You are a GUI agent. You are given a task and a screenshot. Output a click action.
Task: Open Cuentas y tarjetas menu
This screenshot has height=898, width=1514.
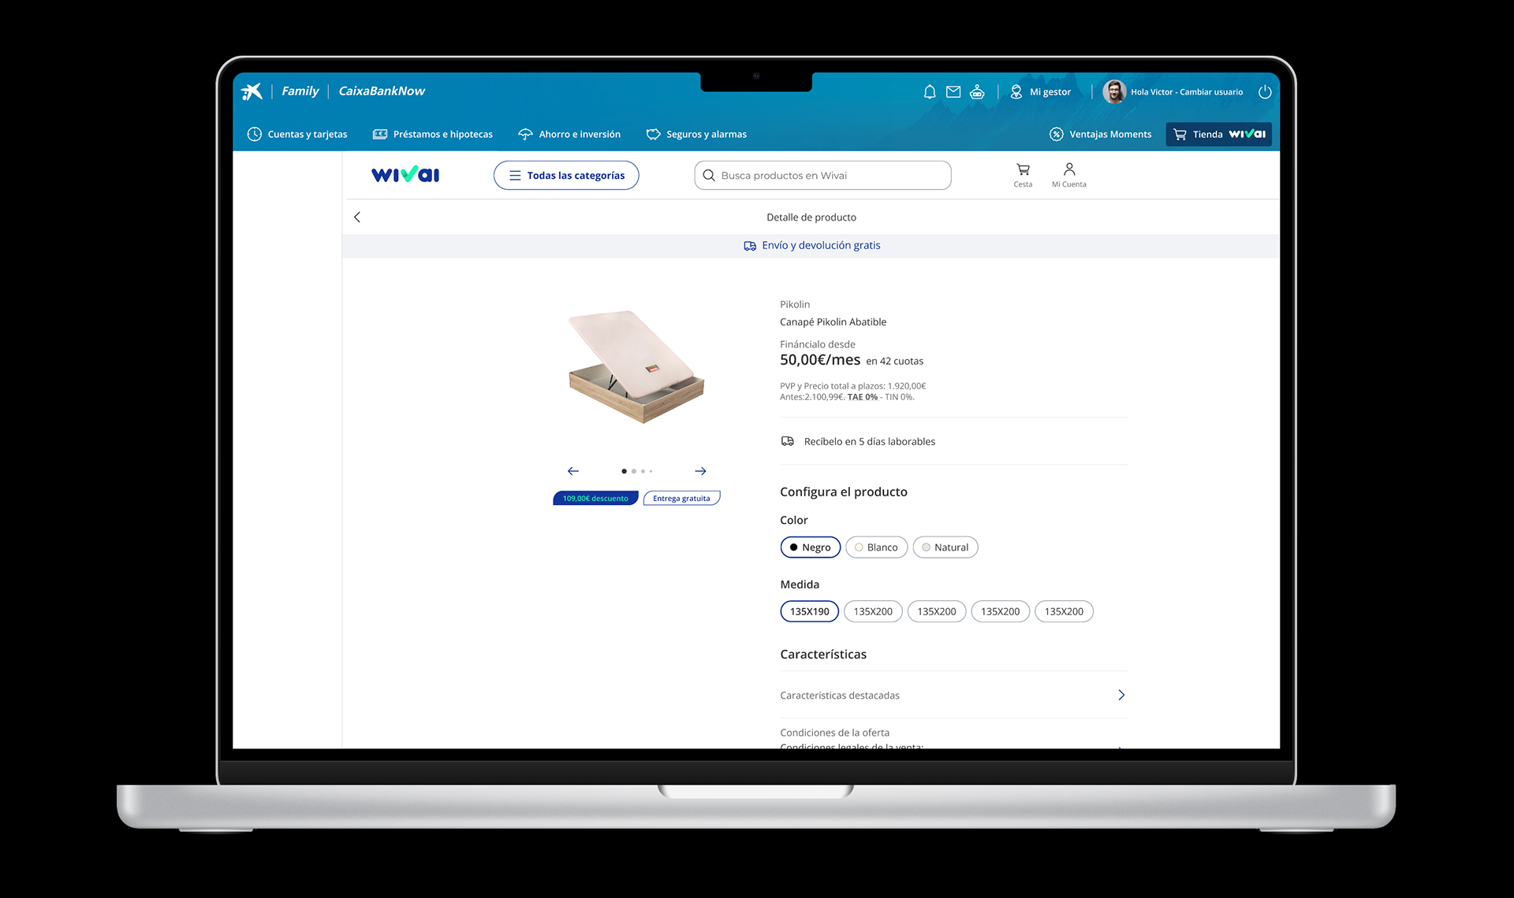[x=297, y=135]
